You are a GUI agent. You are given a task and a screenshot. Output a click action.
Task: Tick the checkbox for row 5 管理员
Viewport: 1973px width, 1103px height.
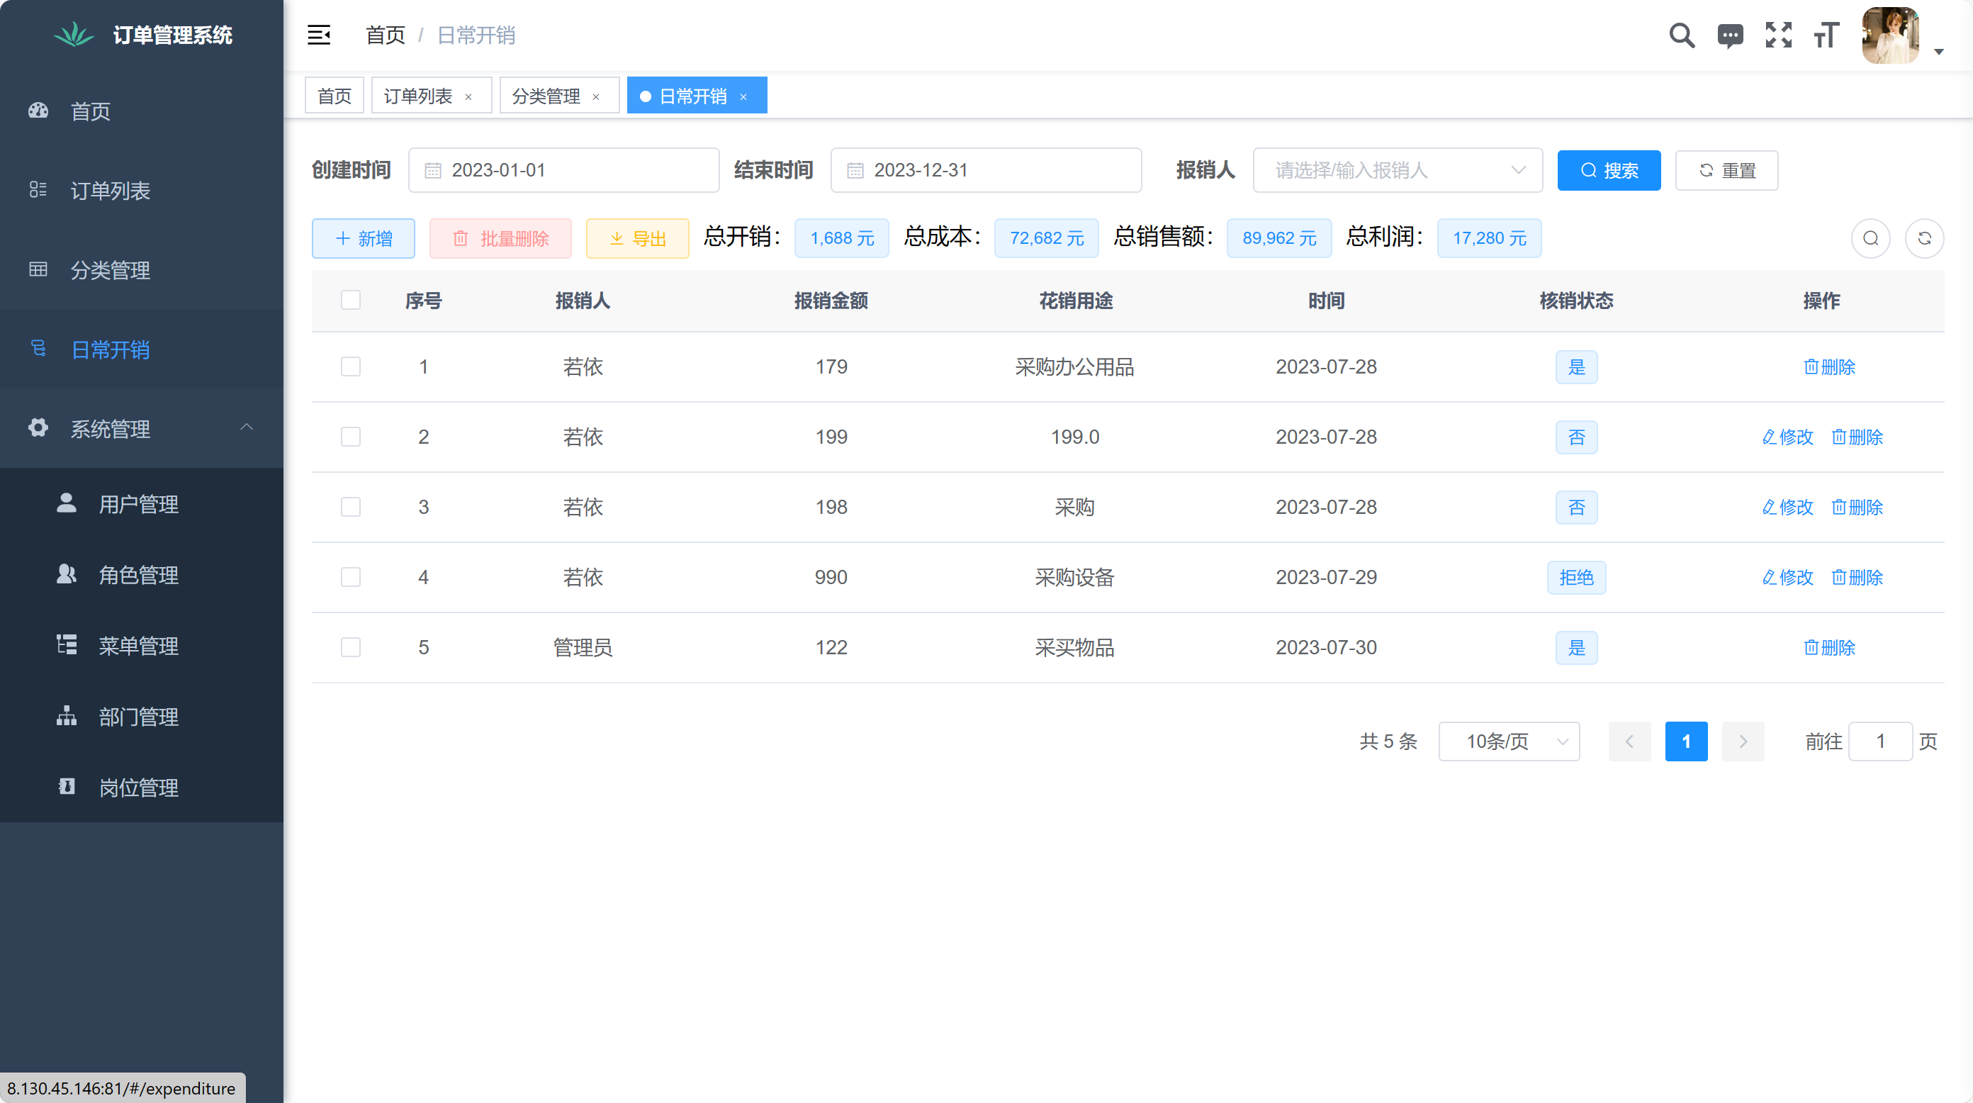pyautogui.click(x=351, y=647)
